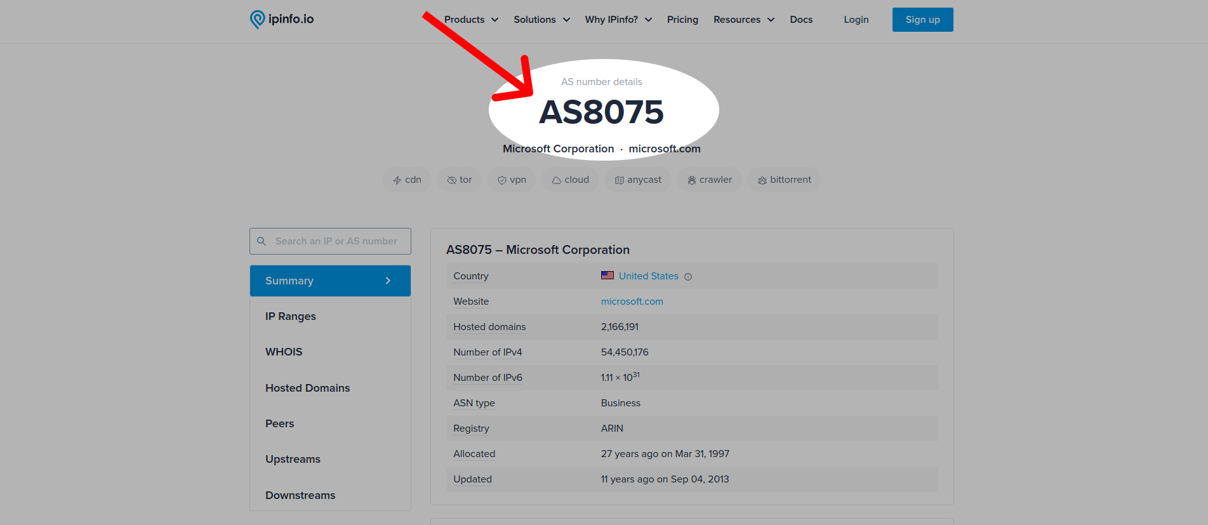Expand the Resources dropdown menu
Screen dimensions: 1208x525
tap(744, 20)
